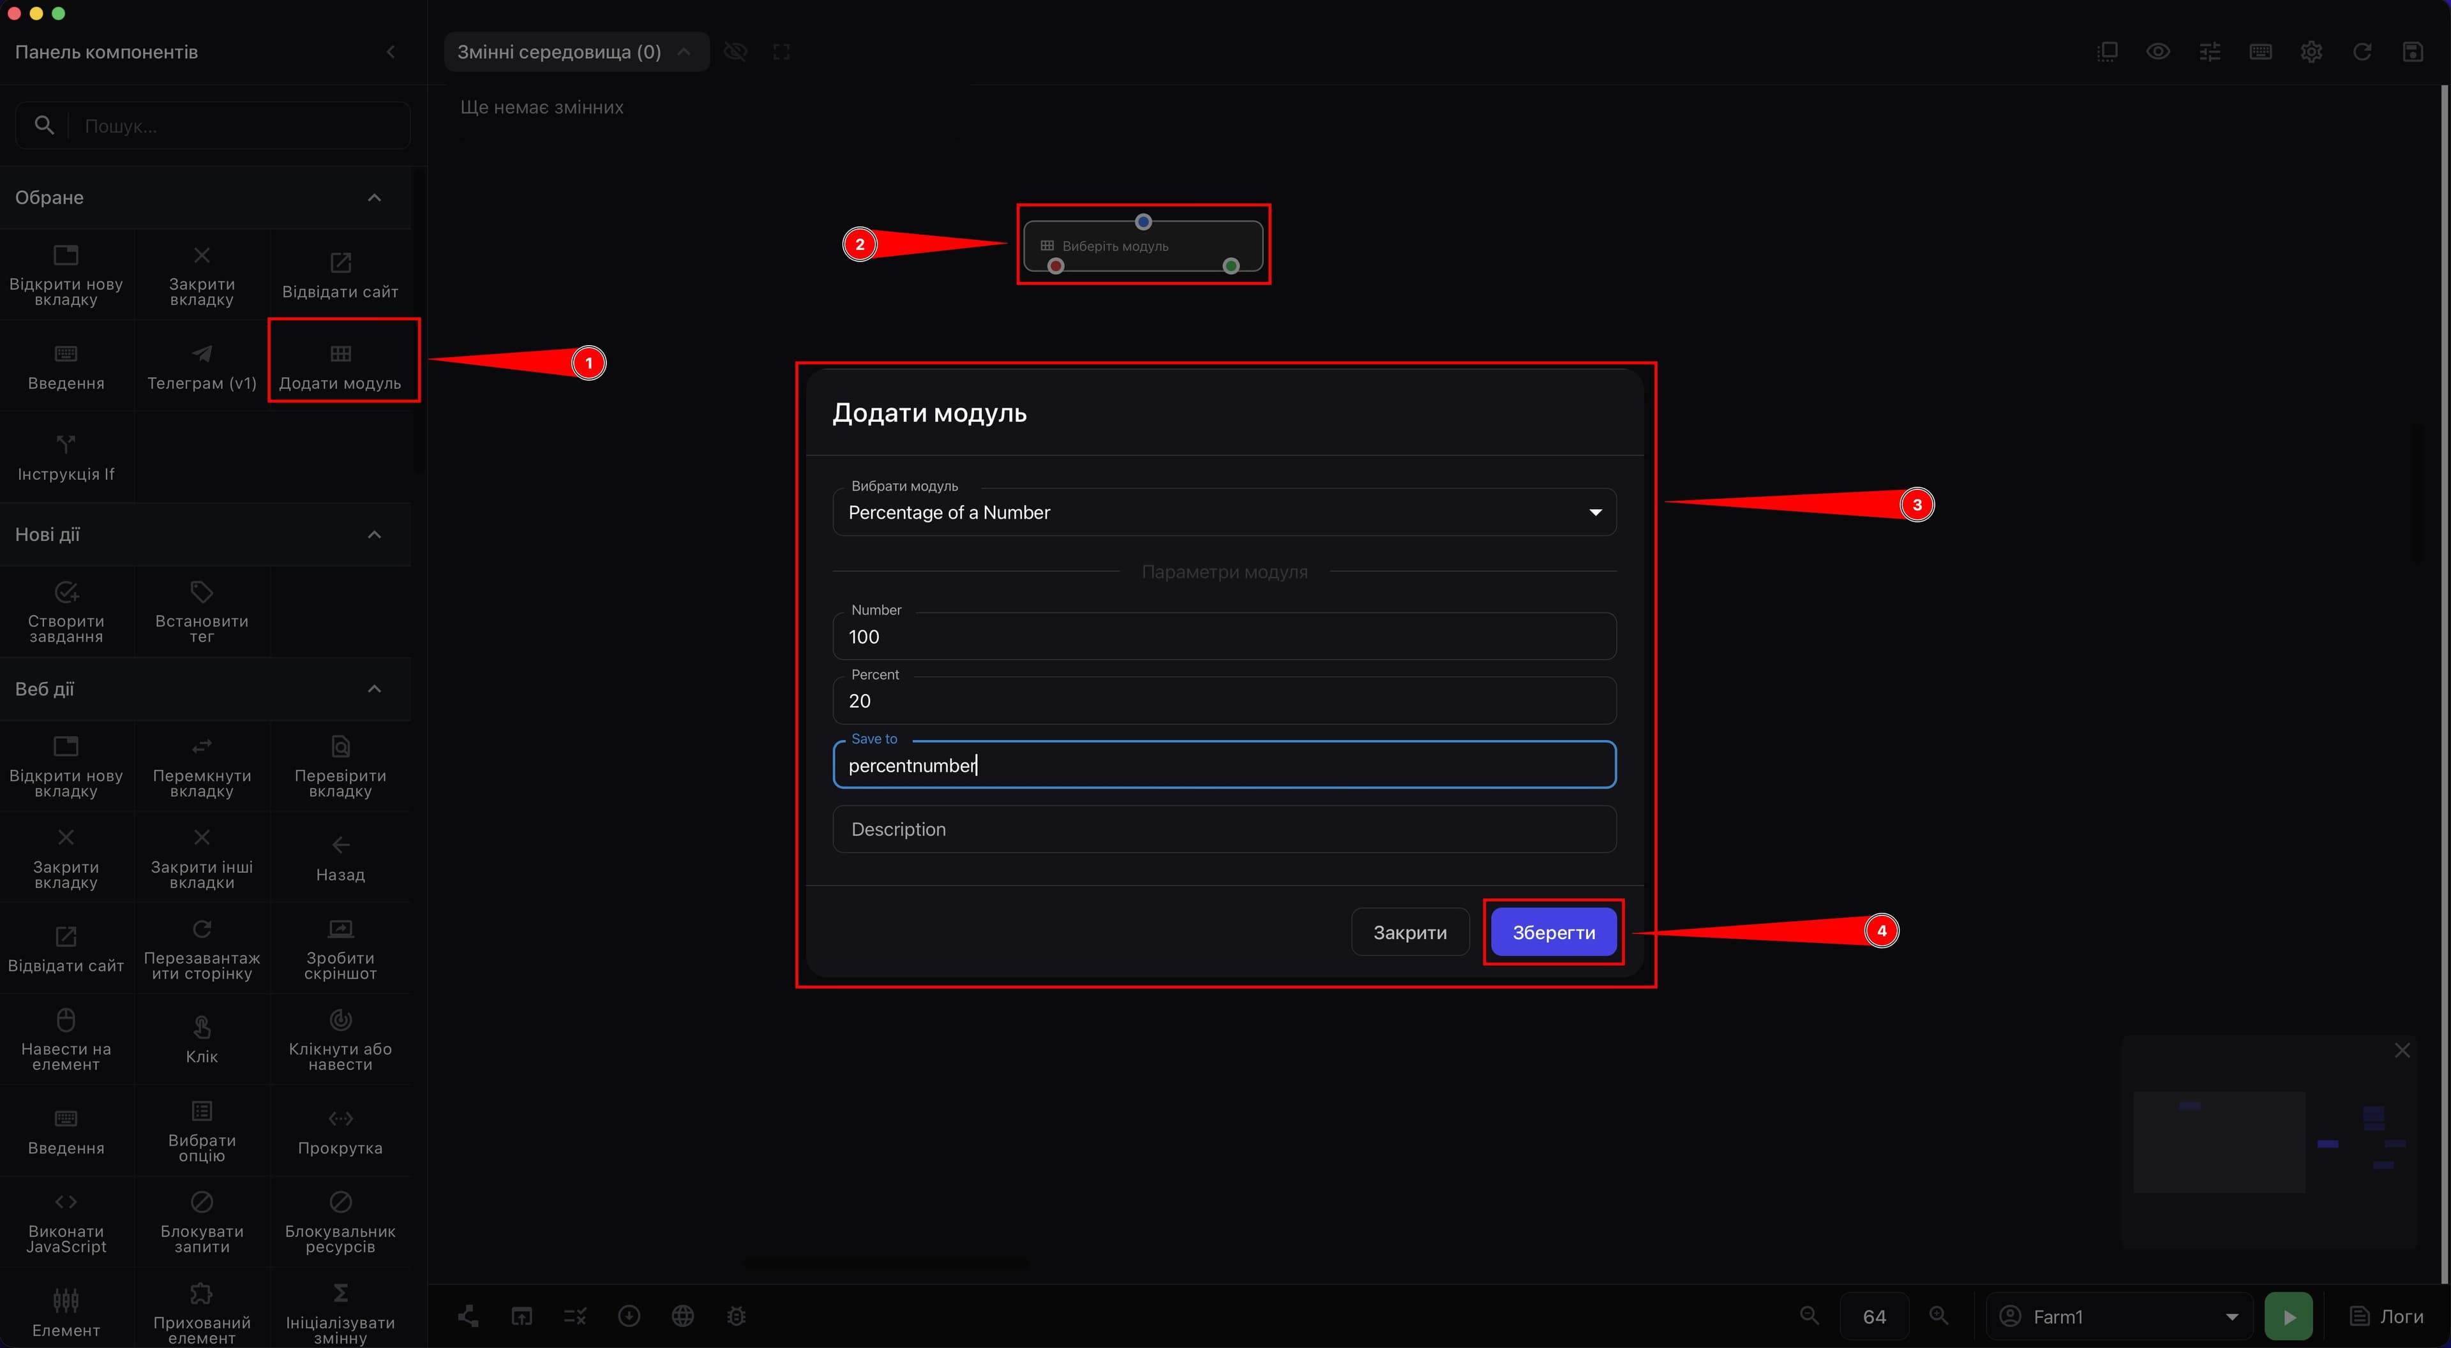Image resolution: width=2451 pixels, height=1348 pixels.
Task: Collapse the Обране section
Action: click(x=374, y=197)
